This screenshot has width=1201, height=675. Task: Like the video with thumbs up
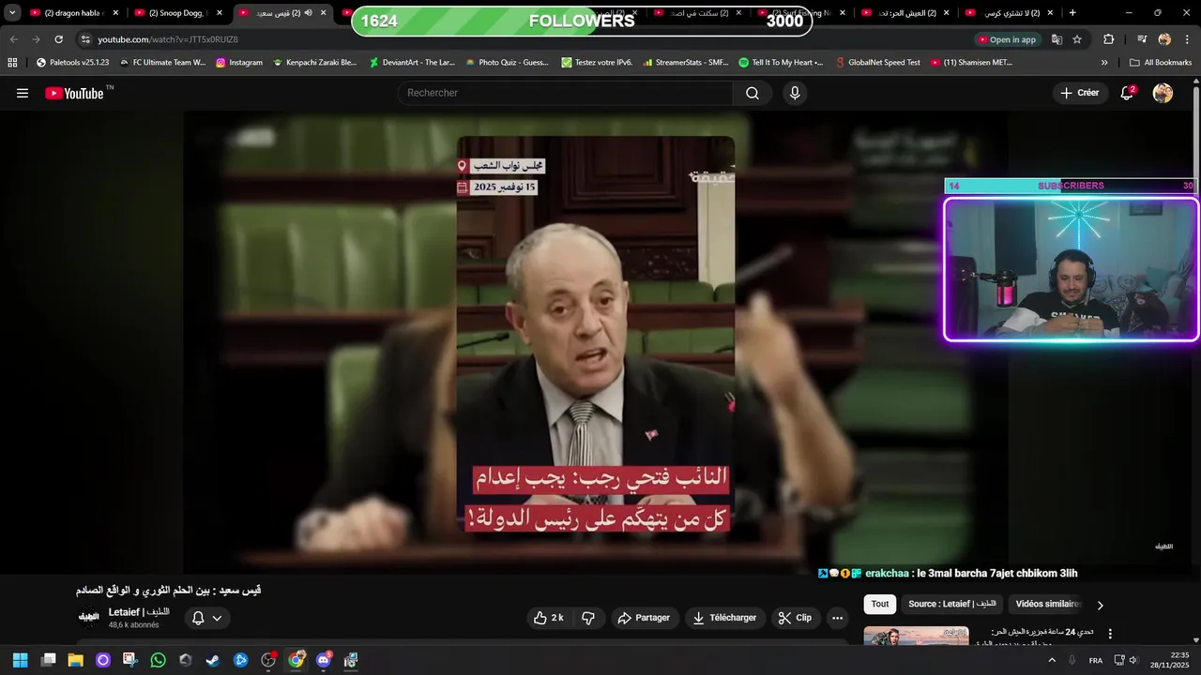point(549,618)
